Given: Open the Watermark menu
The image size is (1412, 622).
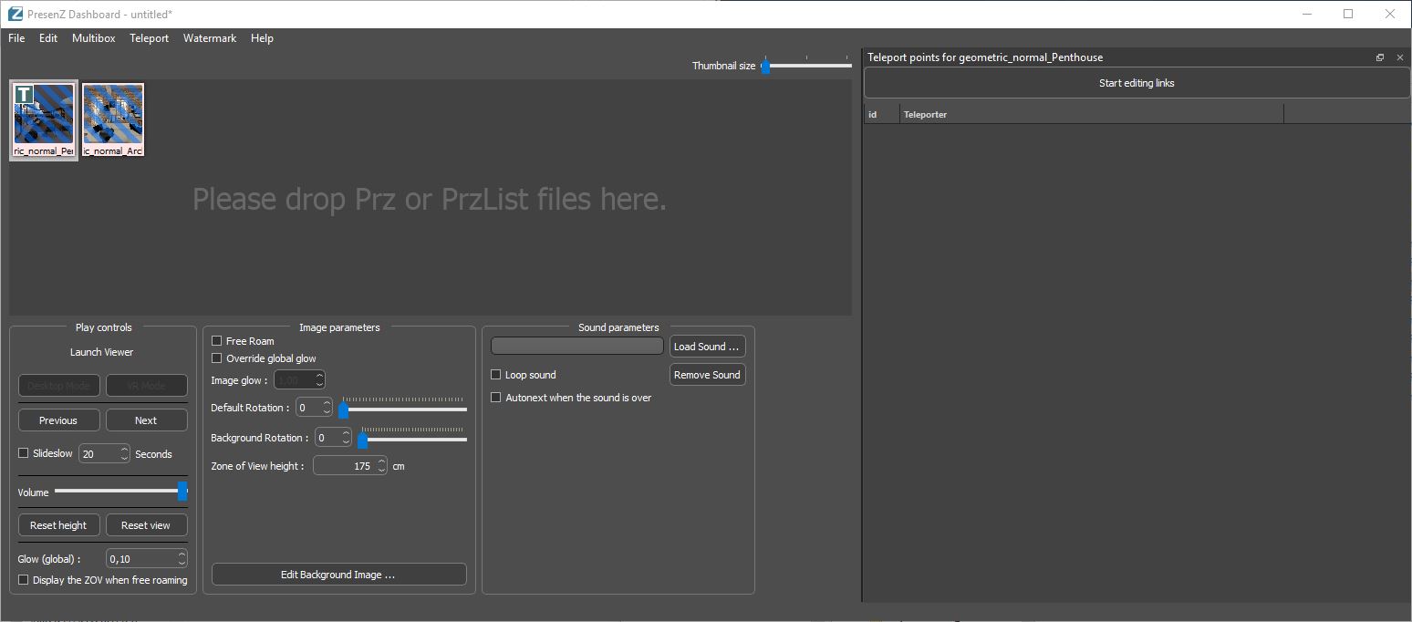Looking at the screenshot, I should (x=210, y=38).
